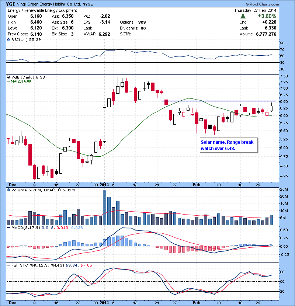This screenshot has width=295, height=306.
Task: Click the Solar name Range break annotation box
Action: [229, 145]
